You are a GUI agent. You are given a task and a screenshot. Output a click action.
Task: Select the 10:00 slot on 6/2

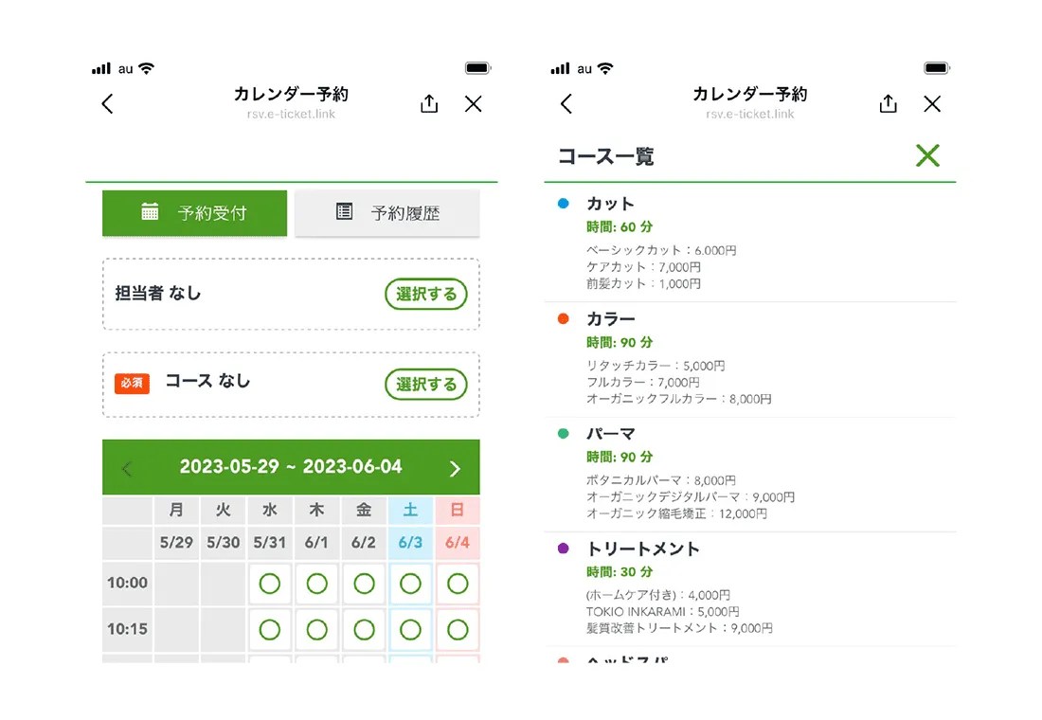(x=364, y=584)
